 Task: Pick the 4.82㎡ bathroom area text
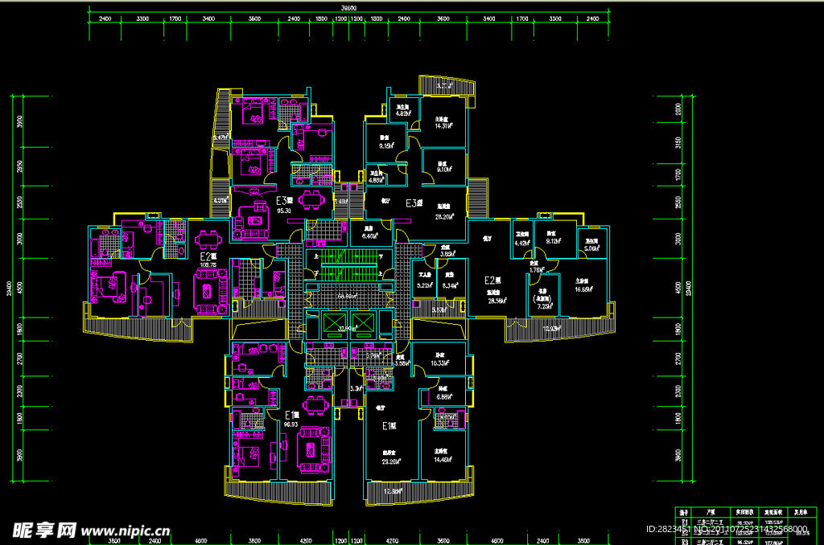pos(403,113)
